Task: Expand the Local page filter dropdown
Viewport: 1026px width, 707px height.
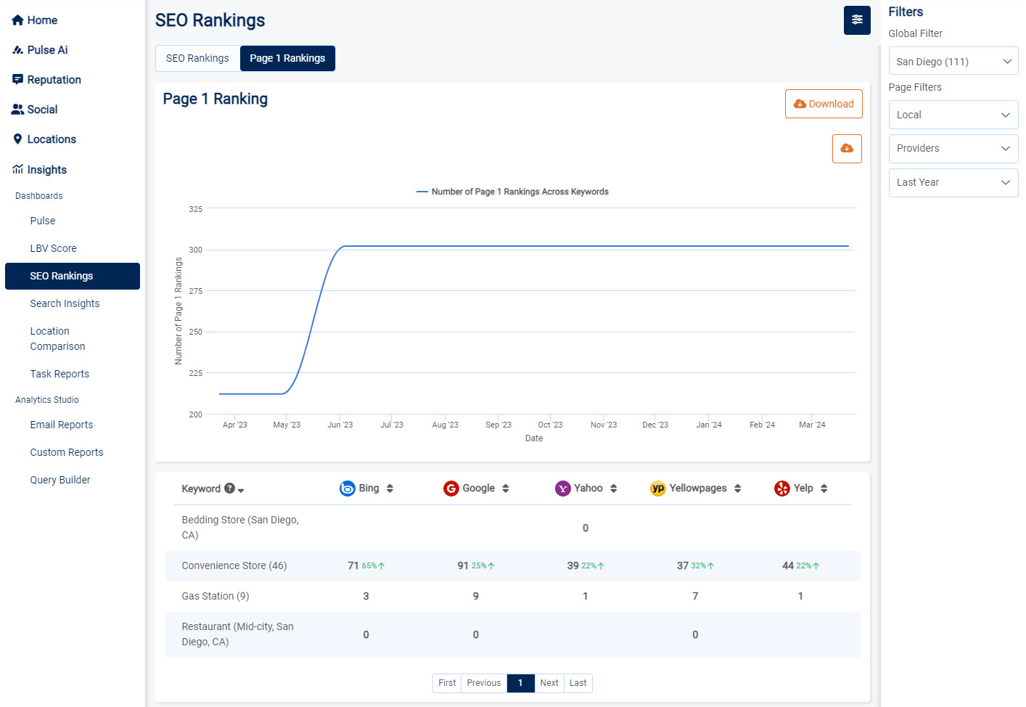Action: click(953, 115)
